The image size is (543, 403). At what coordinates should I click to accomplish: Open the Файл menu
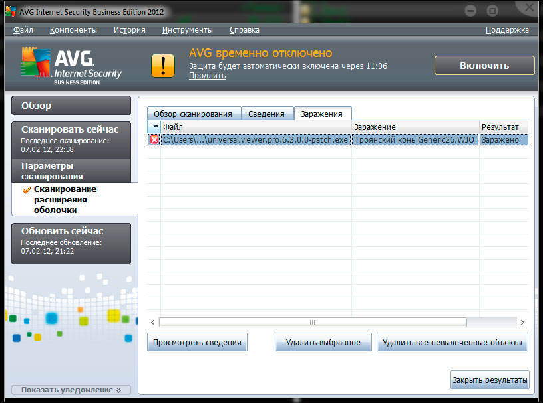23,30
